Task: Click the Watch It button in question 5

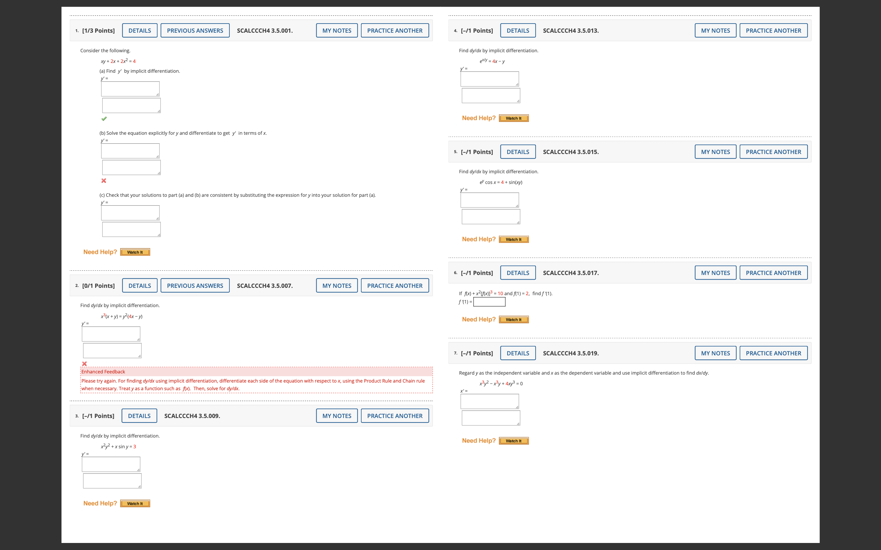Action: tap(514, 239)
